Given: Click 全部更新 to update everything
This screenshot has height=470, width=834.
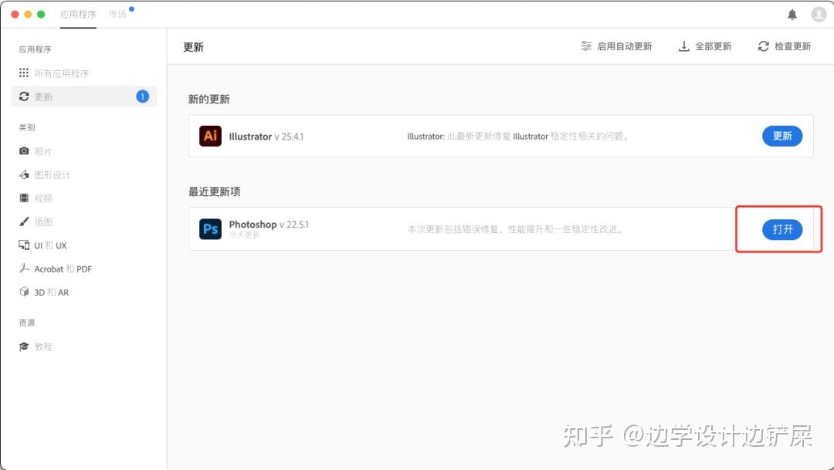Looking at the screenshot, I should pos(714,46).
